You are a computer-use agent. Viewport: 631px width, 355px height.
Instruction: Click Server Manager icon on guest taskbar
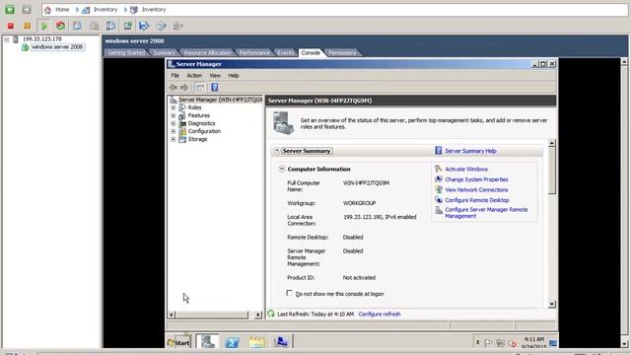click(x=208, y=342)
